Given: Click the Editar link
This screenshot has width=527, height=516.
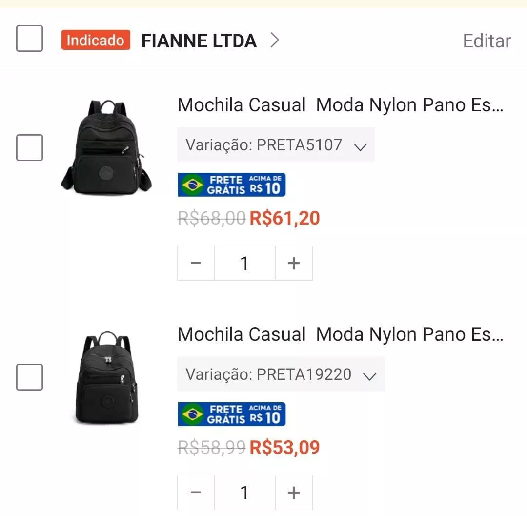Looking at the screenshot, I should [x=486, y=41].
